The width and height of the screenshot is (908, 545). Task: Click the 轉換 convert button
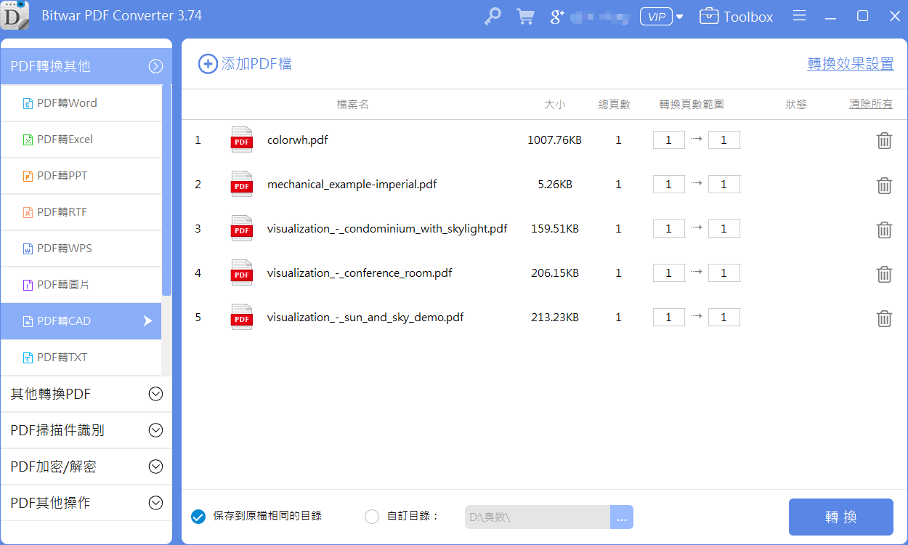841,517
